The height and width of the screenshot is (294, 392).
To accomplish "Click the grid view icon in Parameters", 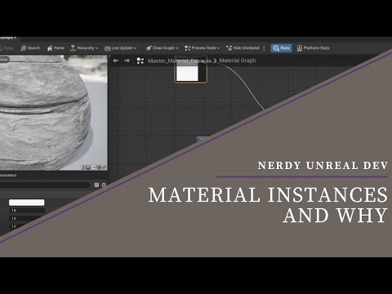I will tap(96, 185).
